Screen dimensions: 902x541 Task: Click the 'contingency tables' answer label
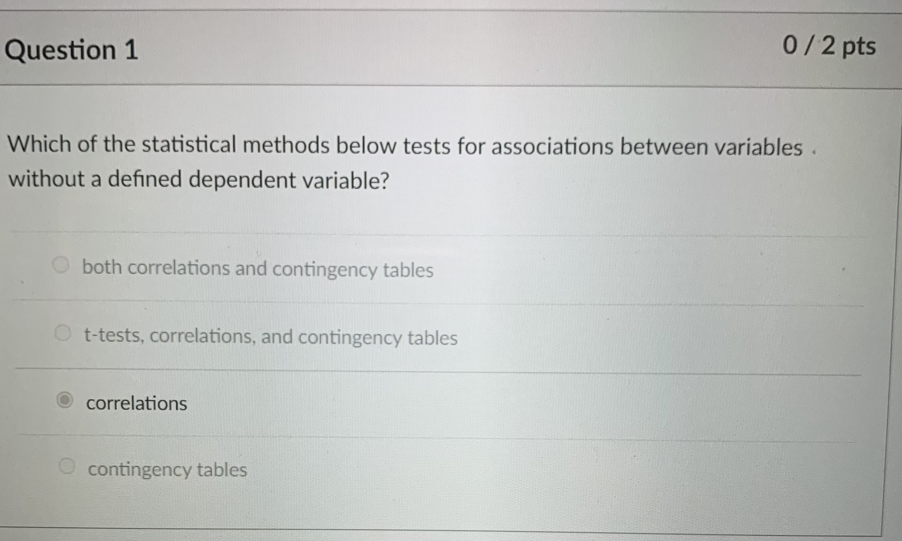click(167, 471)
